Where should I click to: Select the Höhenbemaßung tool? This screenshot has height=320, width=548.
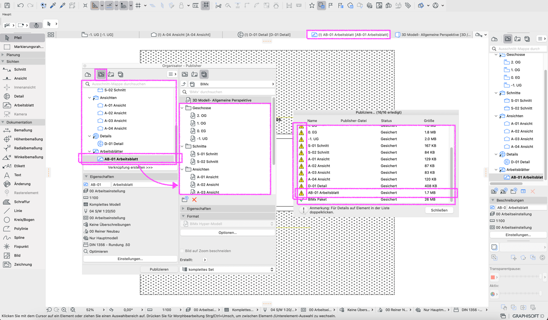[x=22, y=139]
